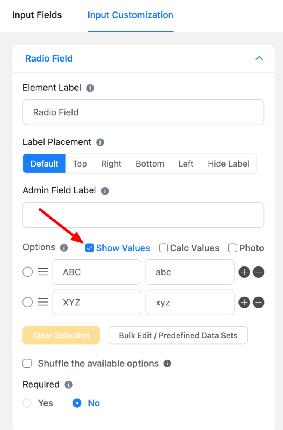Click the Admin Field Label info icon
283x430 pixels.
105,191
